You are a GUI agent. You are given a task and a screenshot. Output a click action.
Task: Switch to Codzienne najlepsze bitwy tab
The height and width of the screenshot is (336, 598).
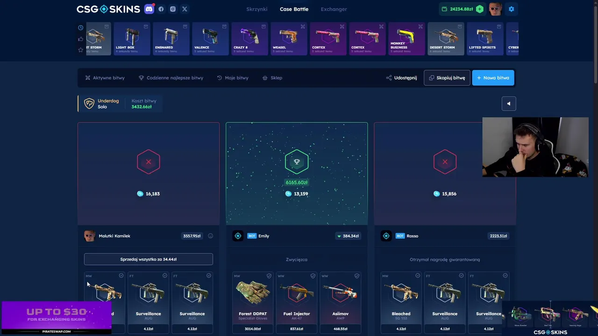[171, 78]
